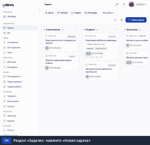The width and height of the screenshot is (150, 145).
Task: Switch to the Таблица view tab
Action: [62, 13]
